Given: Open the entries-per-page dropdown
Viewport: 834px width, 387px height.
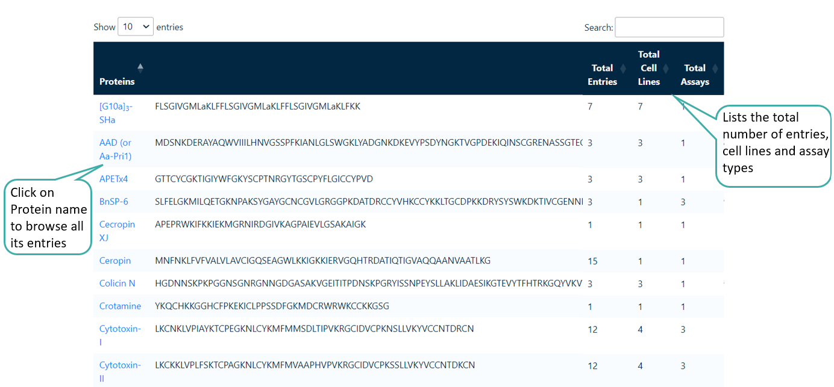Looking at the screenshot, I should click(136, 26).
